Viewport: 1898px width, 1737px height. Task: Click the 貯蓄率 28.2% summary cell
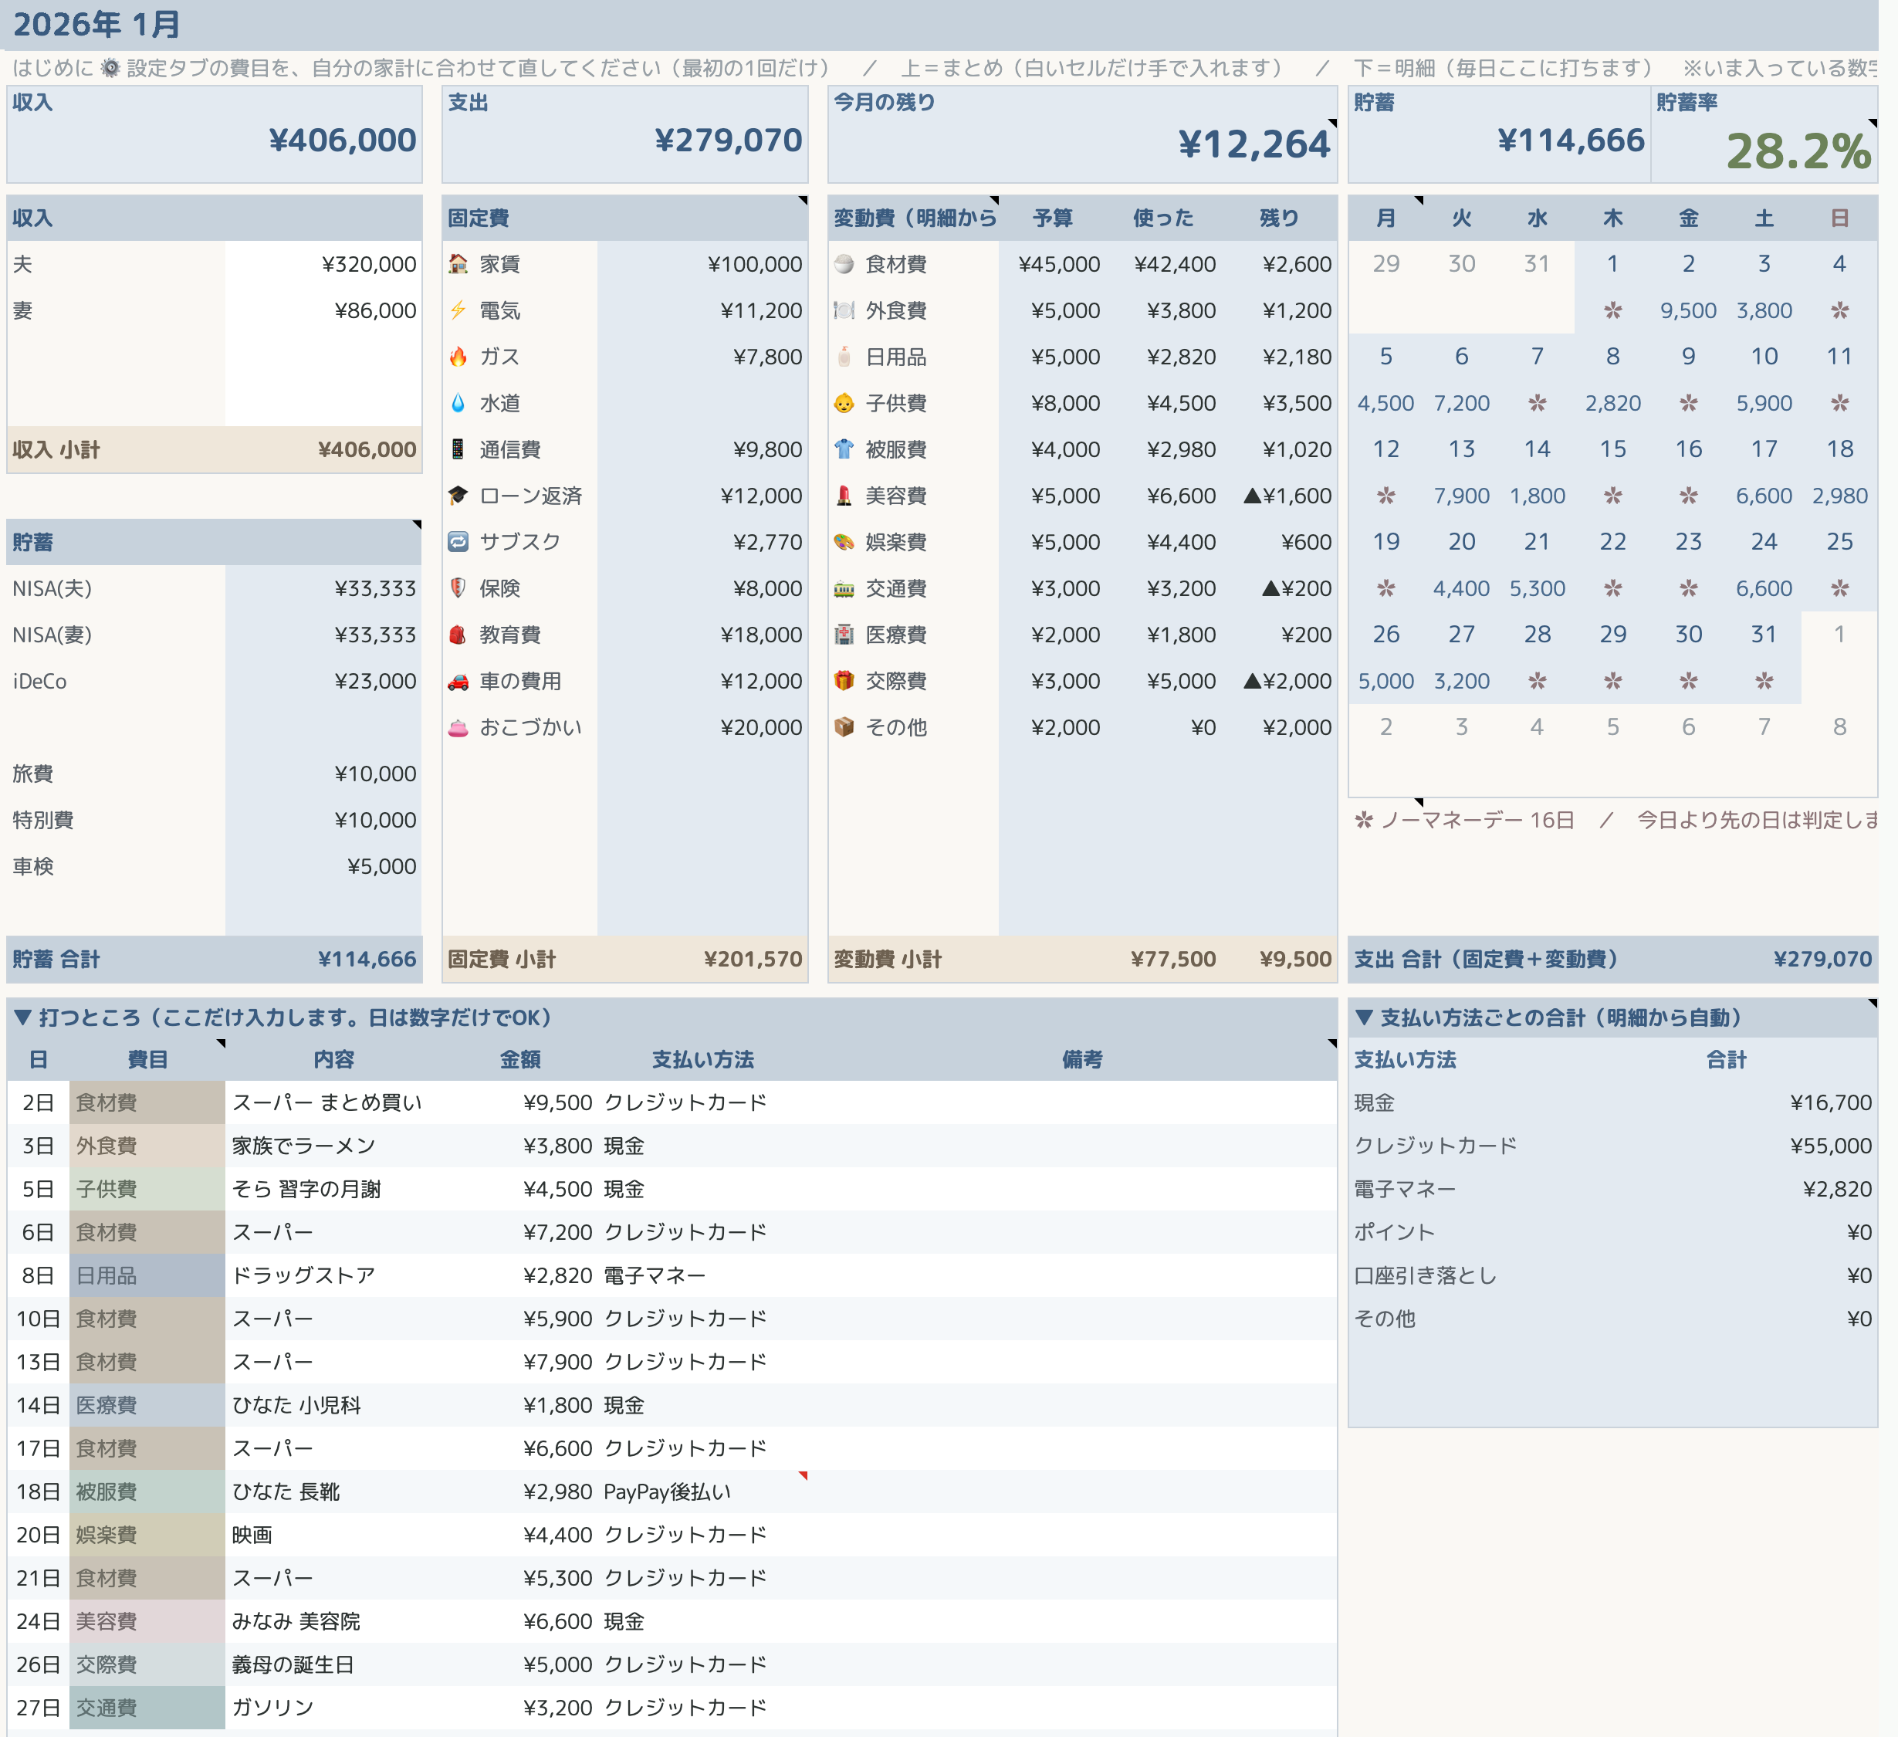pos(1764,134)
